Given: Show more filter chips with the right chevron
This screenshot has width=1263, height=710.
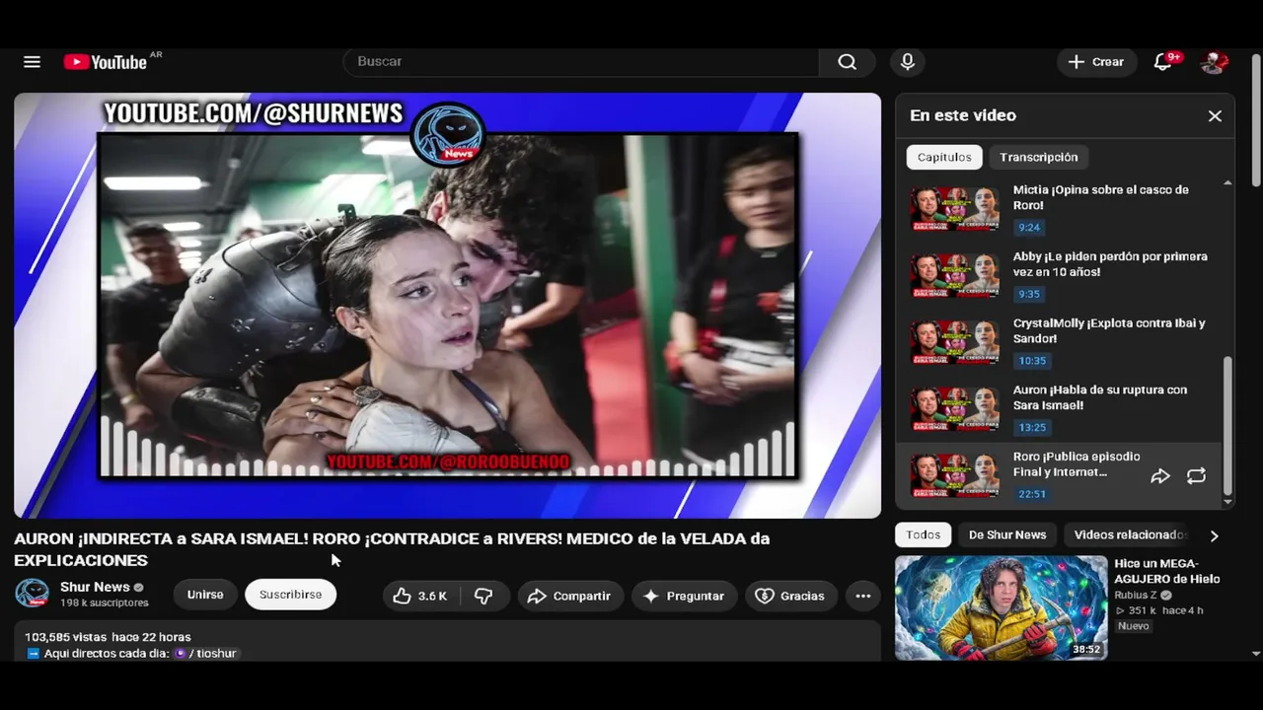Looking at the screenshot, I should click(x=1214, y=535).
